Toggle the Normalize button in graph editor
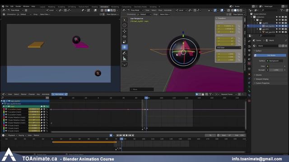Viewport: 289px width, 162px height. pos(58,94)
